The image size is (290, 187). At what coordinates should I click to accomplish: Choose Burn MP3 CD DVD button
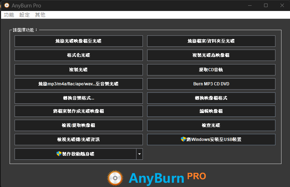pos(211,84)
